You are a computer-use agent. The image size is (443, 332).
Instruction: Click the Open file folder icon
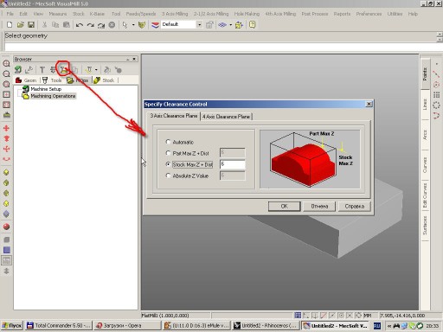click(x=20, y=25)
